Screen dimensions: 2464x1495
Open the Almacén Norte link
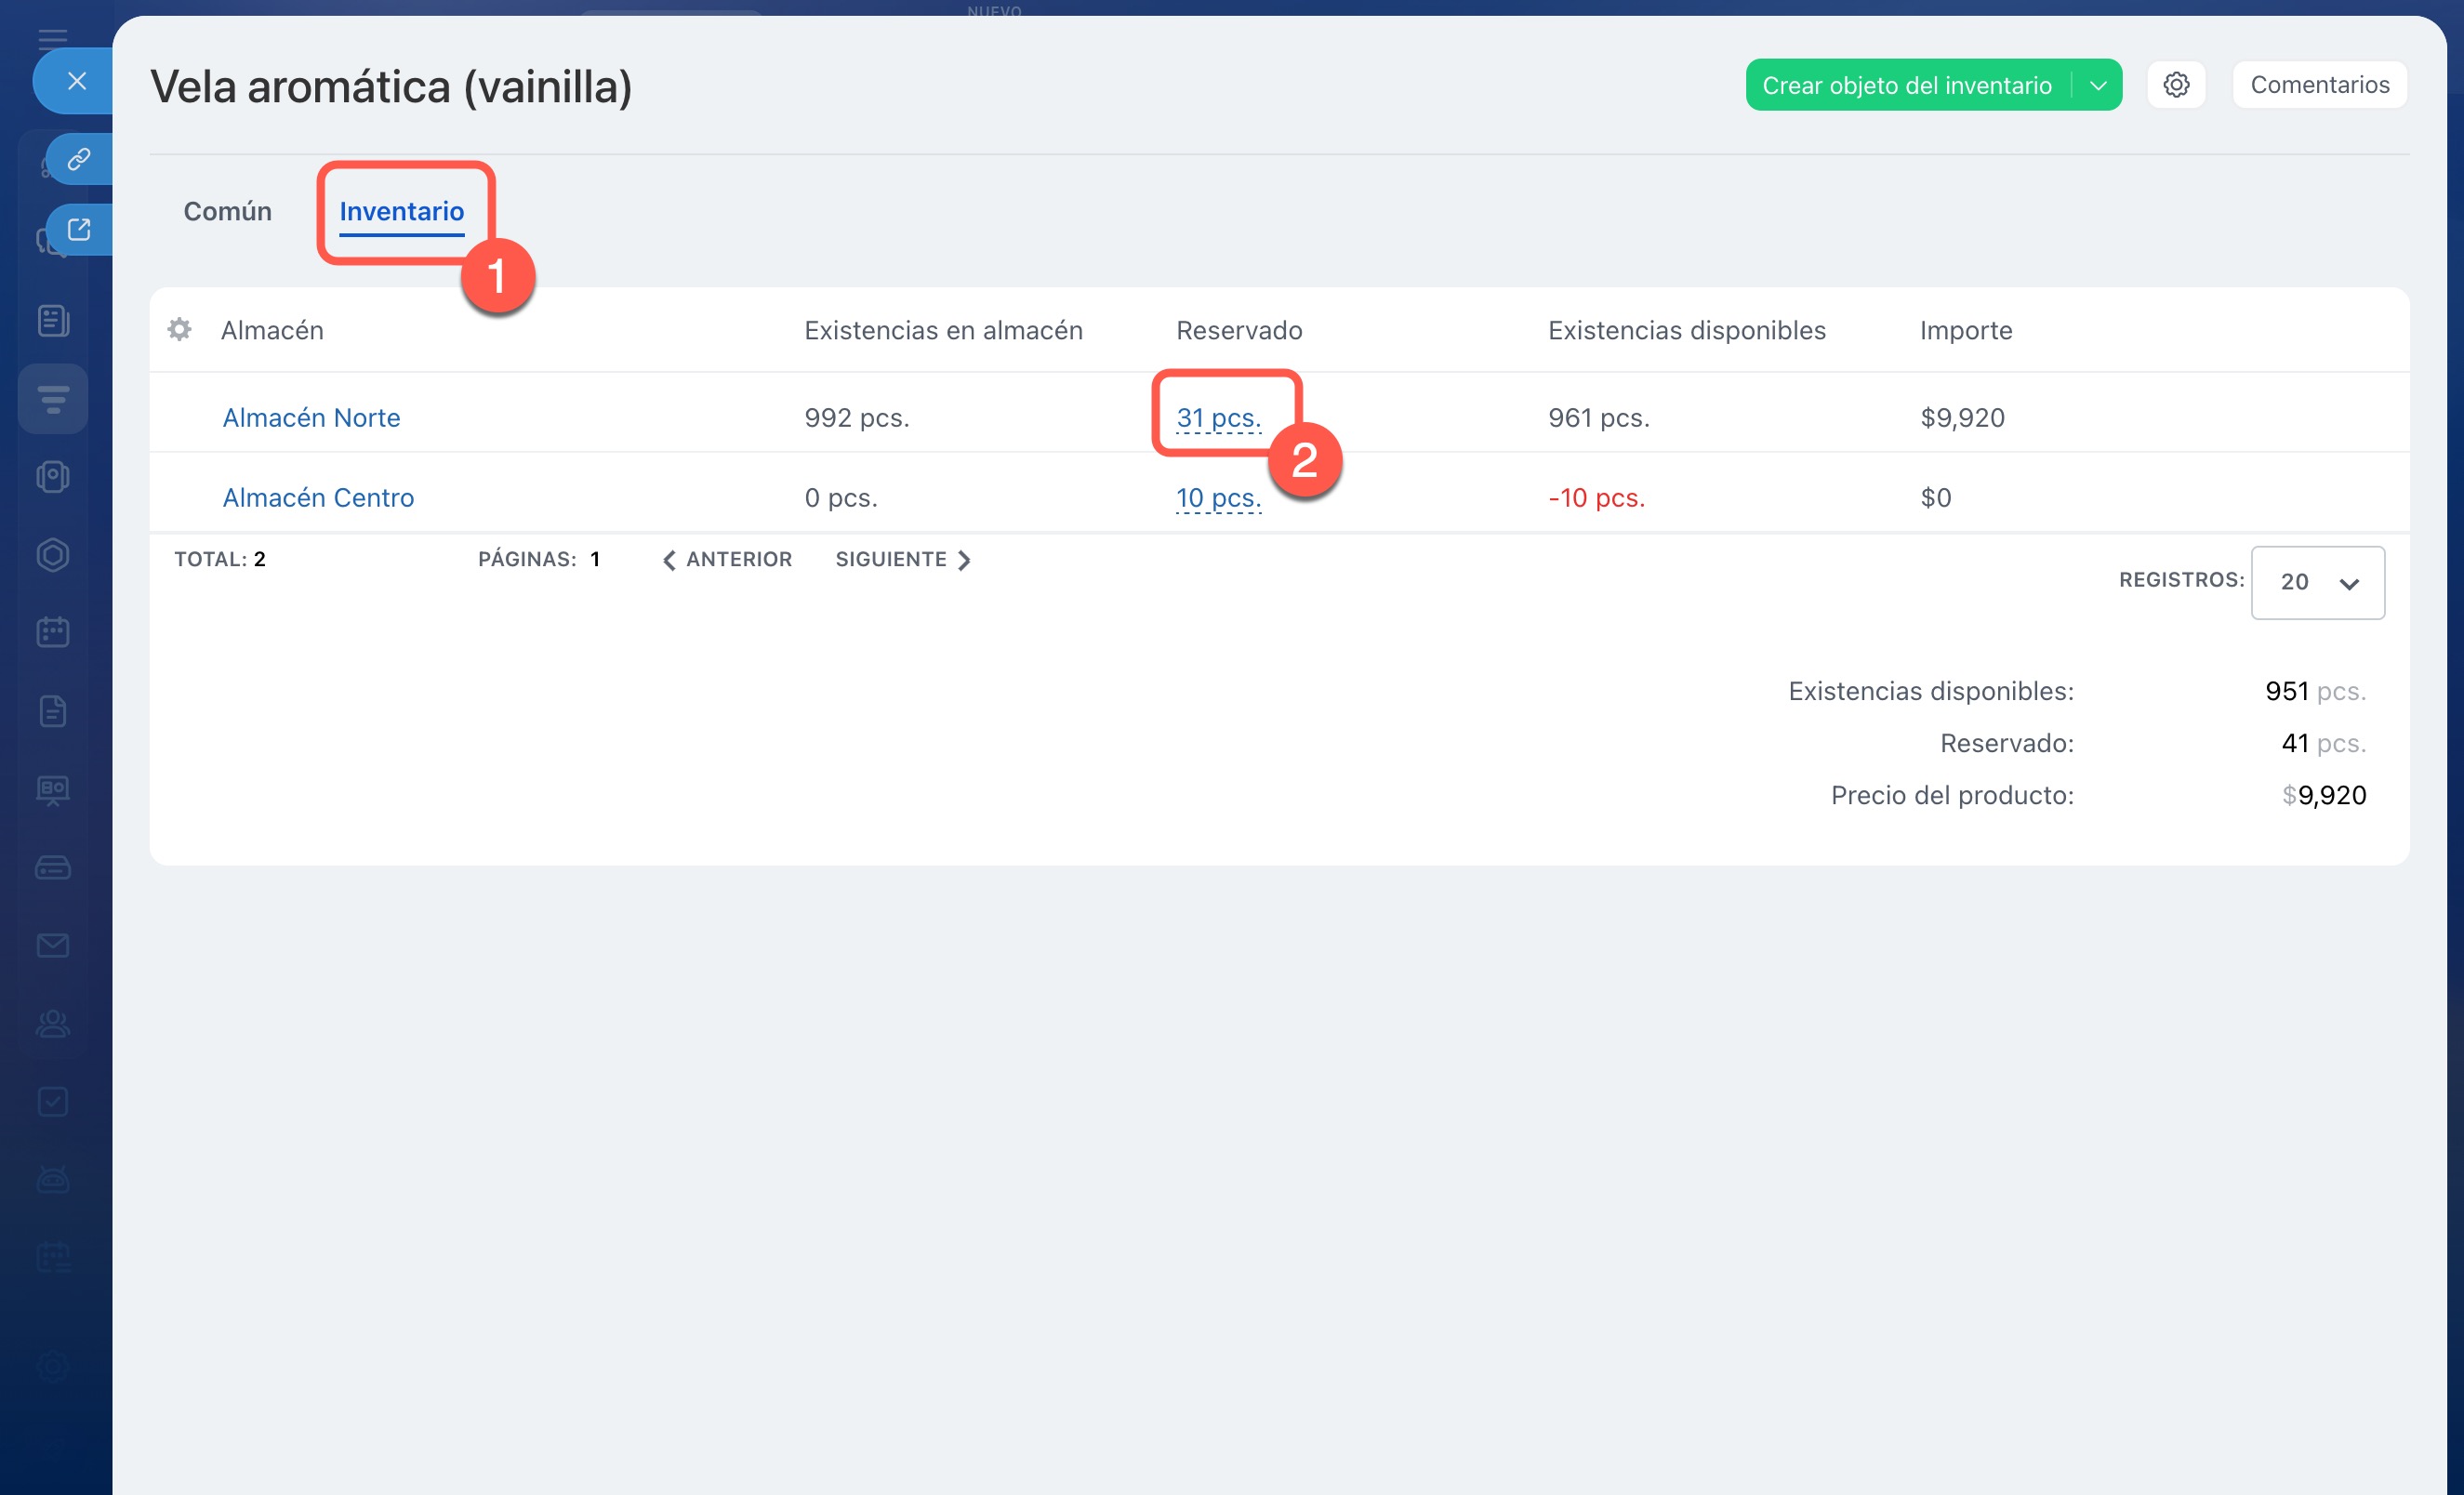(311, 417)
